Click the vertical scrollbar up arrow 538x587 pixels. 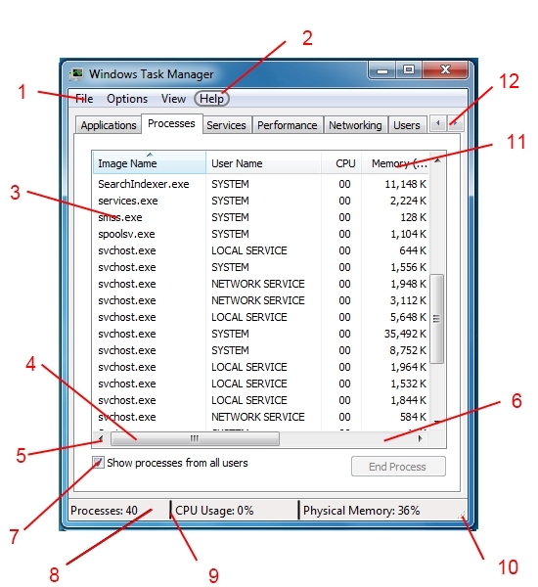coord(437,160)
